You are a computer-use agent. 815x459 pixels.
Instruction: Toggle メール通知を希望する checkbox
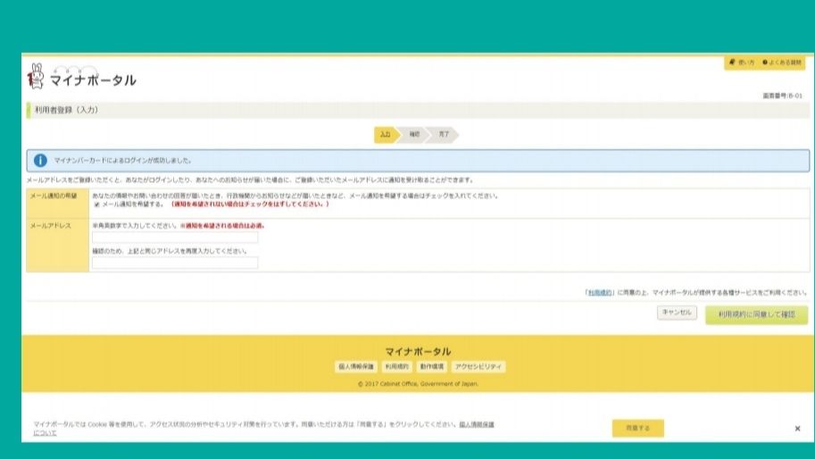[x=97, y=204]
